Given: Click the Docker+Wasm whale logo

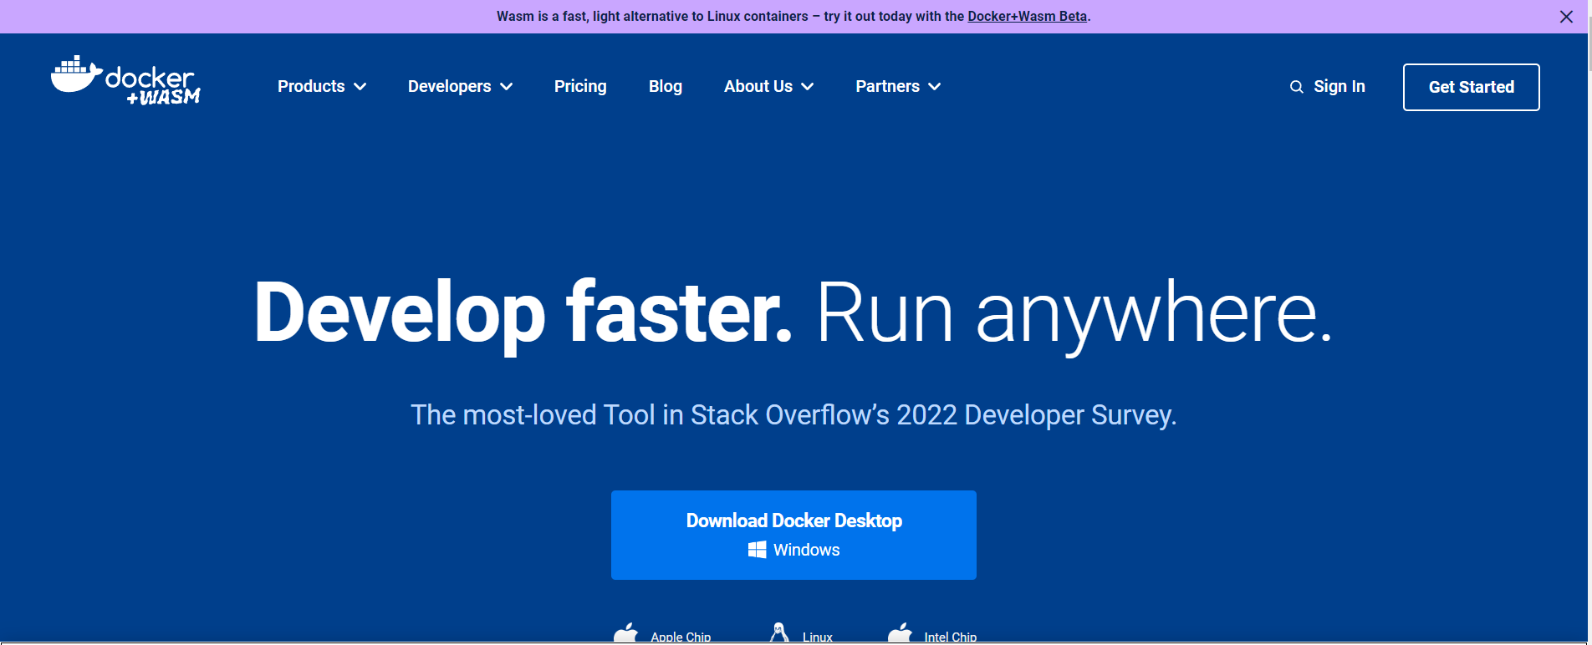Looking at the screenshot, I should [x=125, y=80].
